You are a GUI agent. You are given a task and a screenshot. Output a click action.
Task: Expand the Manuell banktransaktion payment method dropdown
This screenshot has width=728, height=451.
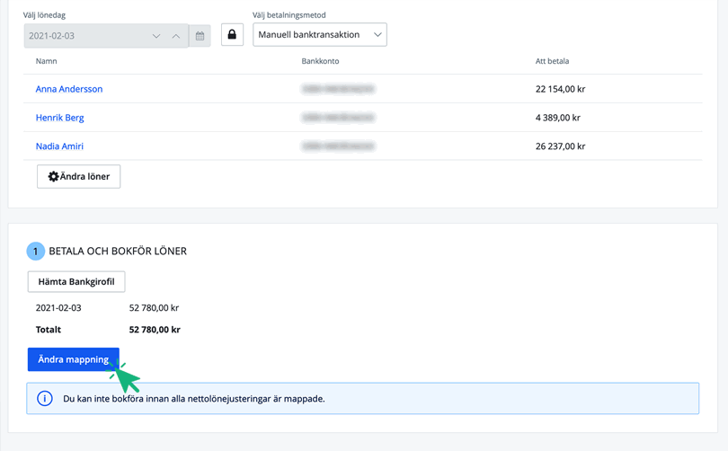pyautogui.click(x=319, y=35)
